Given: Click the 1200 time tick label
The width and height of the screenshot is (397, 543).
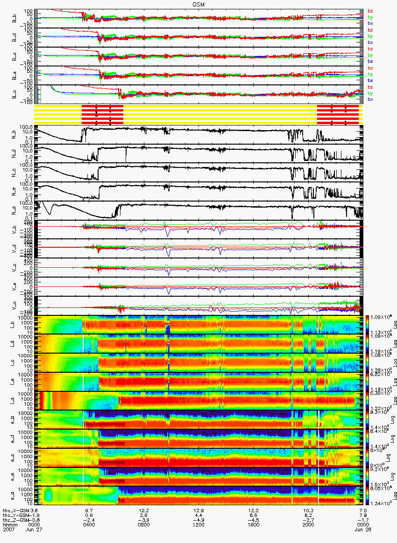Looking at the screenshot, I should point(198,525).
